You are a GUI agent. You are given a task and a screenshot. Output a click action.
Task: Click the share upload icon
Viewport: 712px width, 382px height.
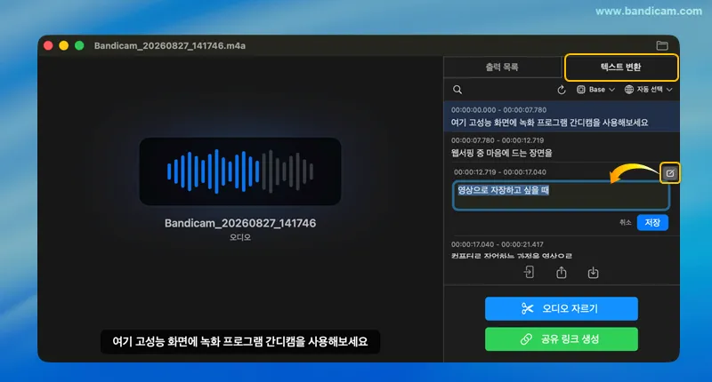pyautogui.click(x=562, y=273)
